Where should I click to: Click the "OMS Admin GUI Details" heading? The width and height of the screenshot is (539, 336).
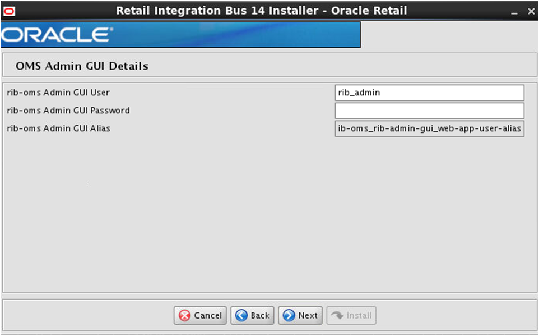pyautogui.click(x=82, y=66)
